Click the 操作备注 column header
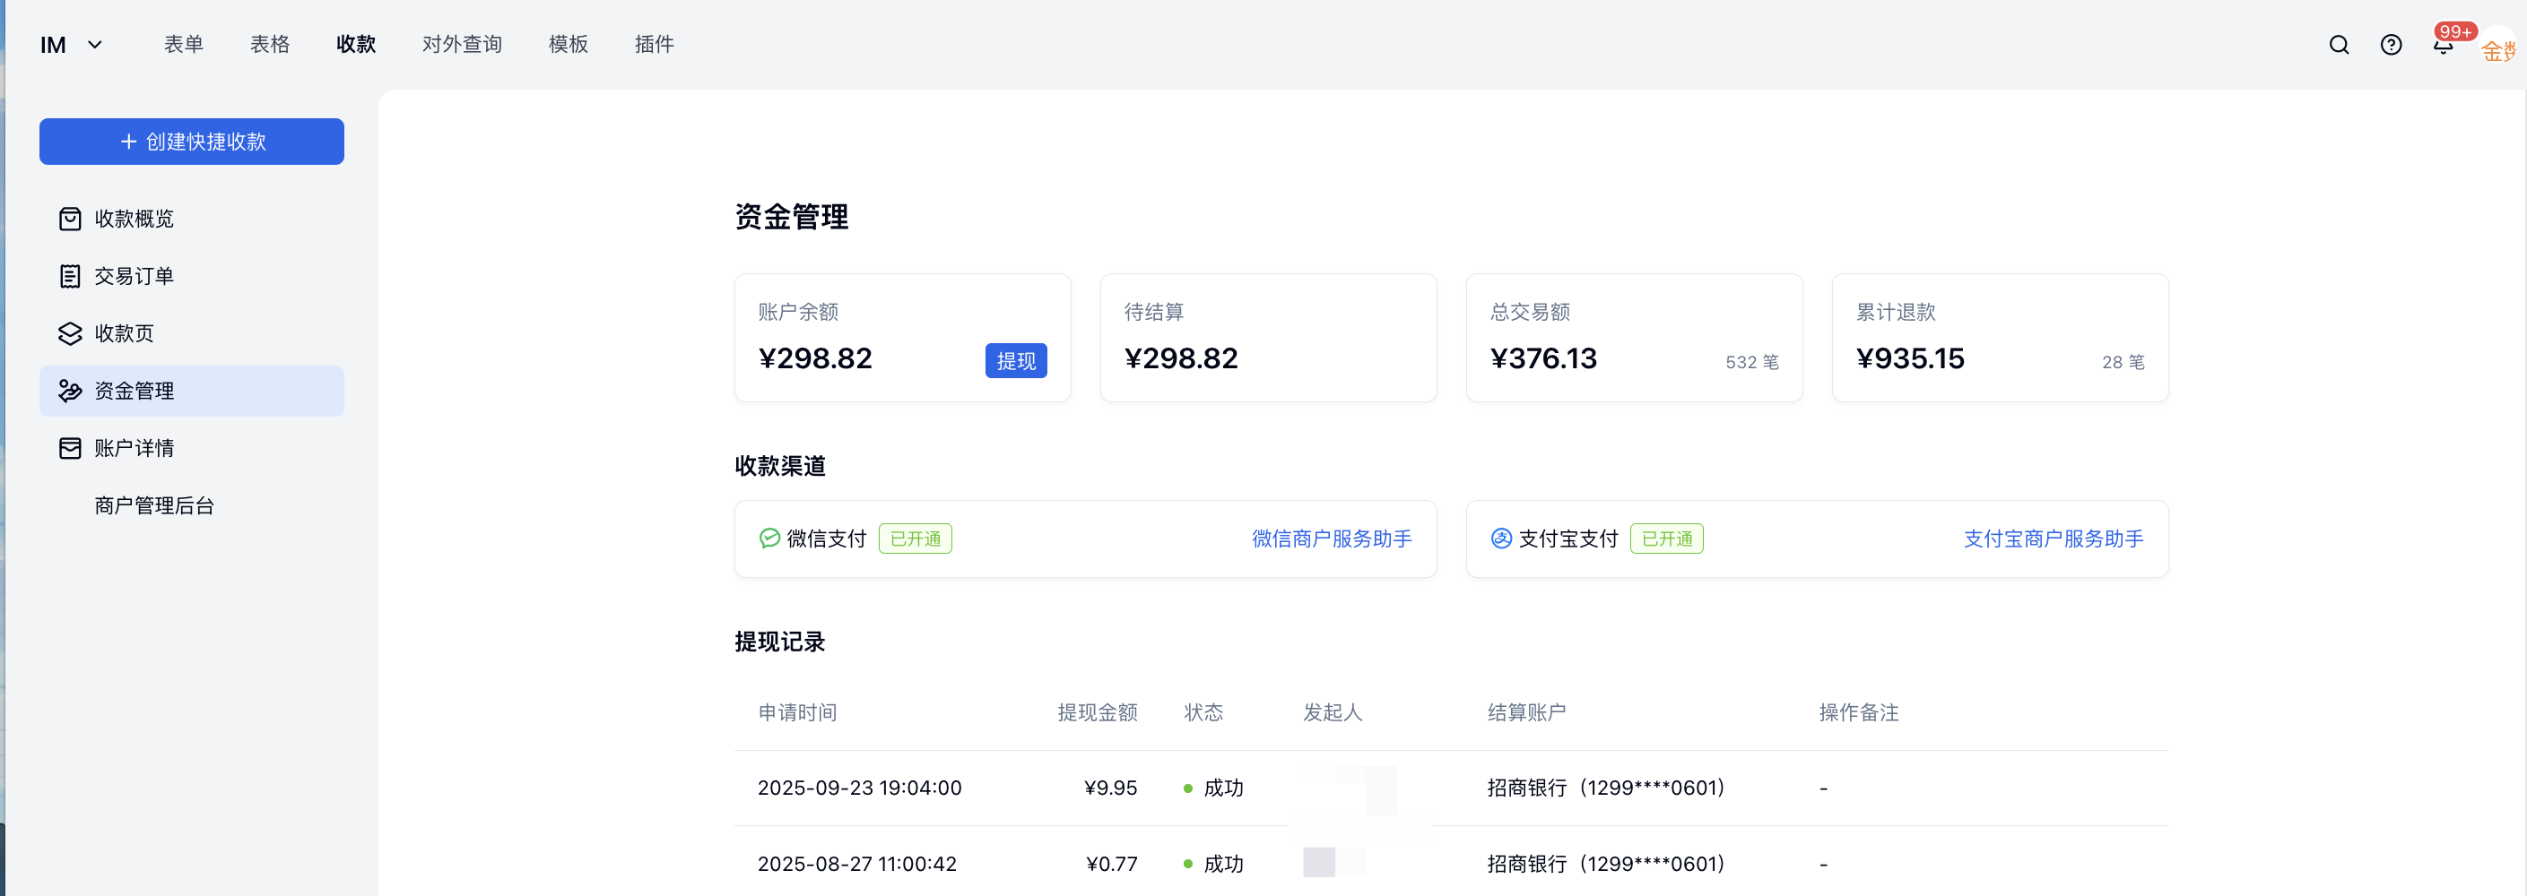The width and height of the screenshot is (2527, 896). point(1859,712)
